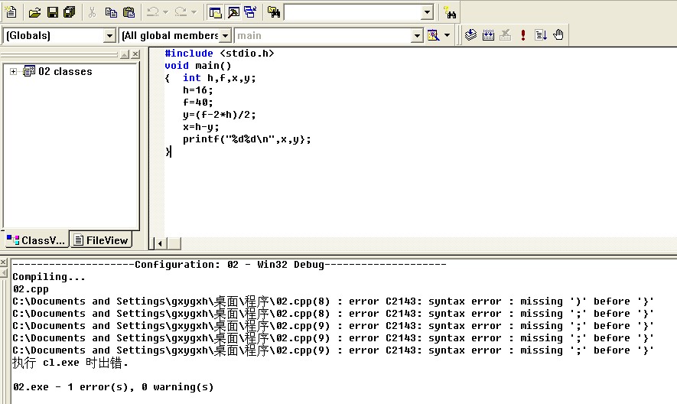Open the Redo history dropdown arrow
Viewport: 677px width, 404px height.
point(194,12)
